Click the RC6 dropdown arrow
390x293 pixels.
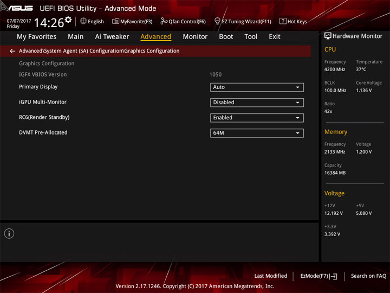pos(297,118)
